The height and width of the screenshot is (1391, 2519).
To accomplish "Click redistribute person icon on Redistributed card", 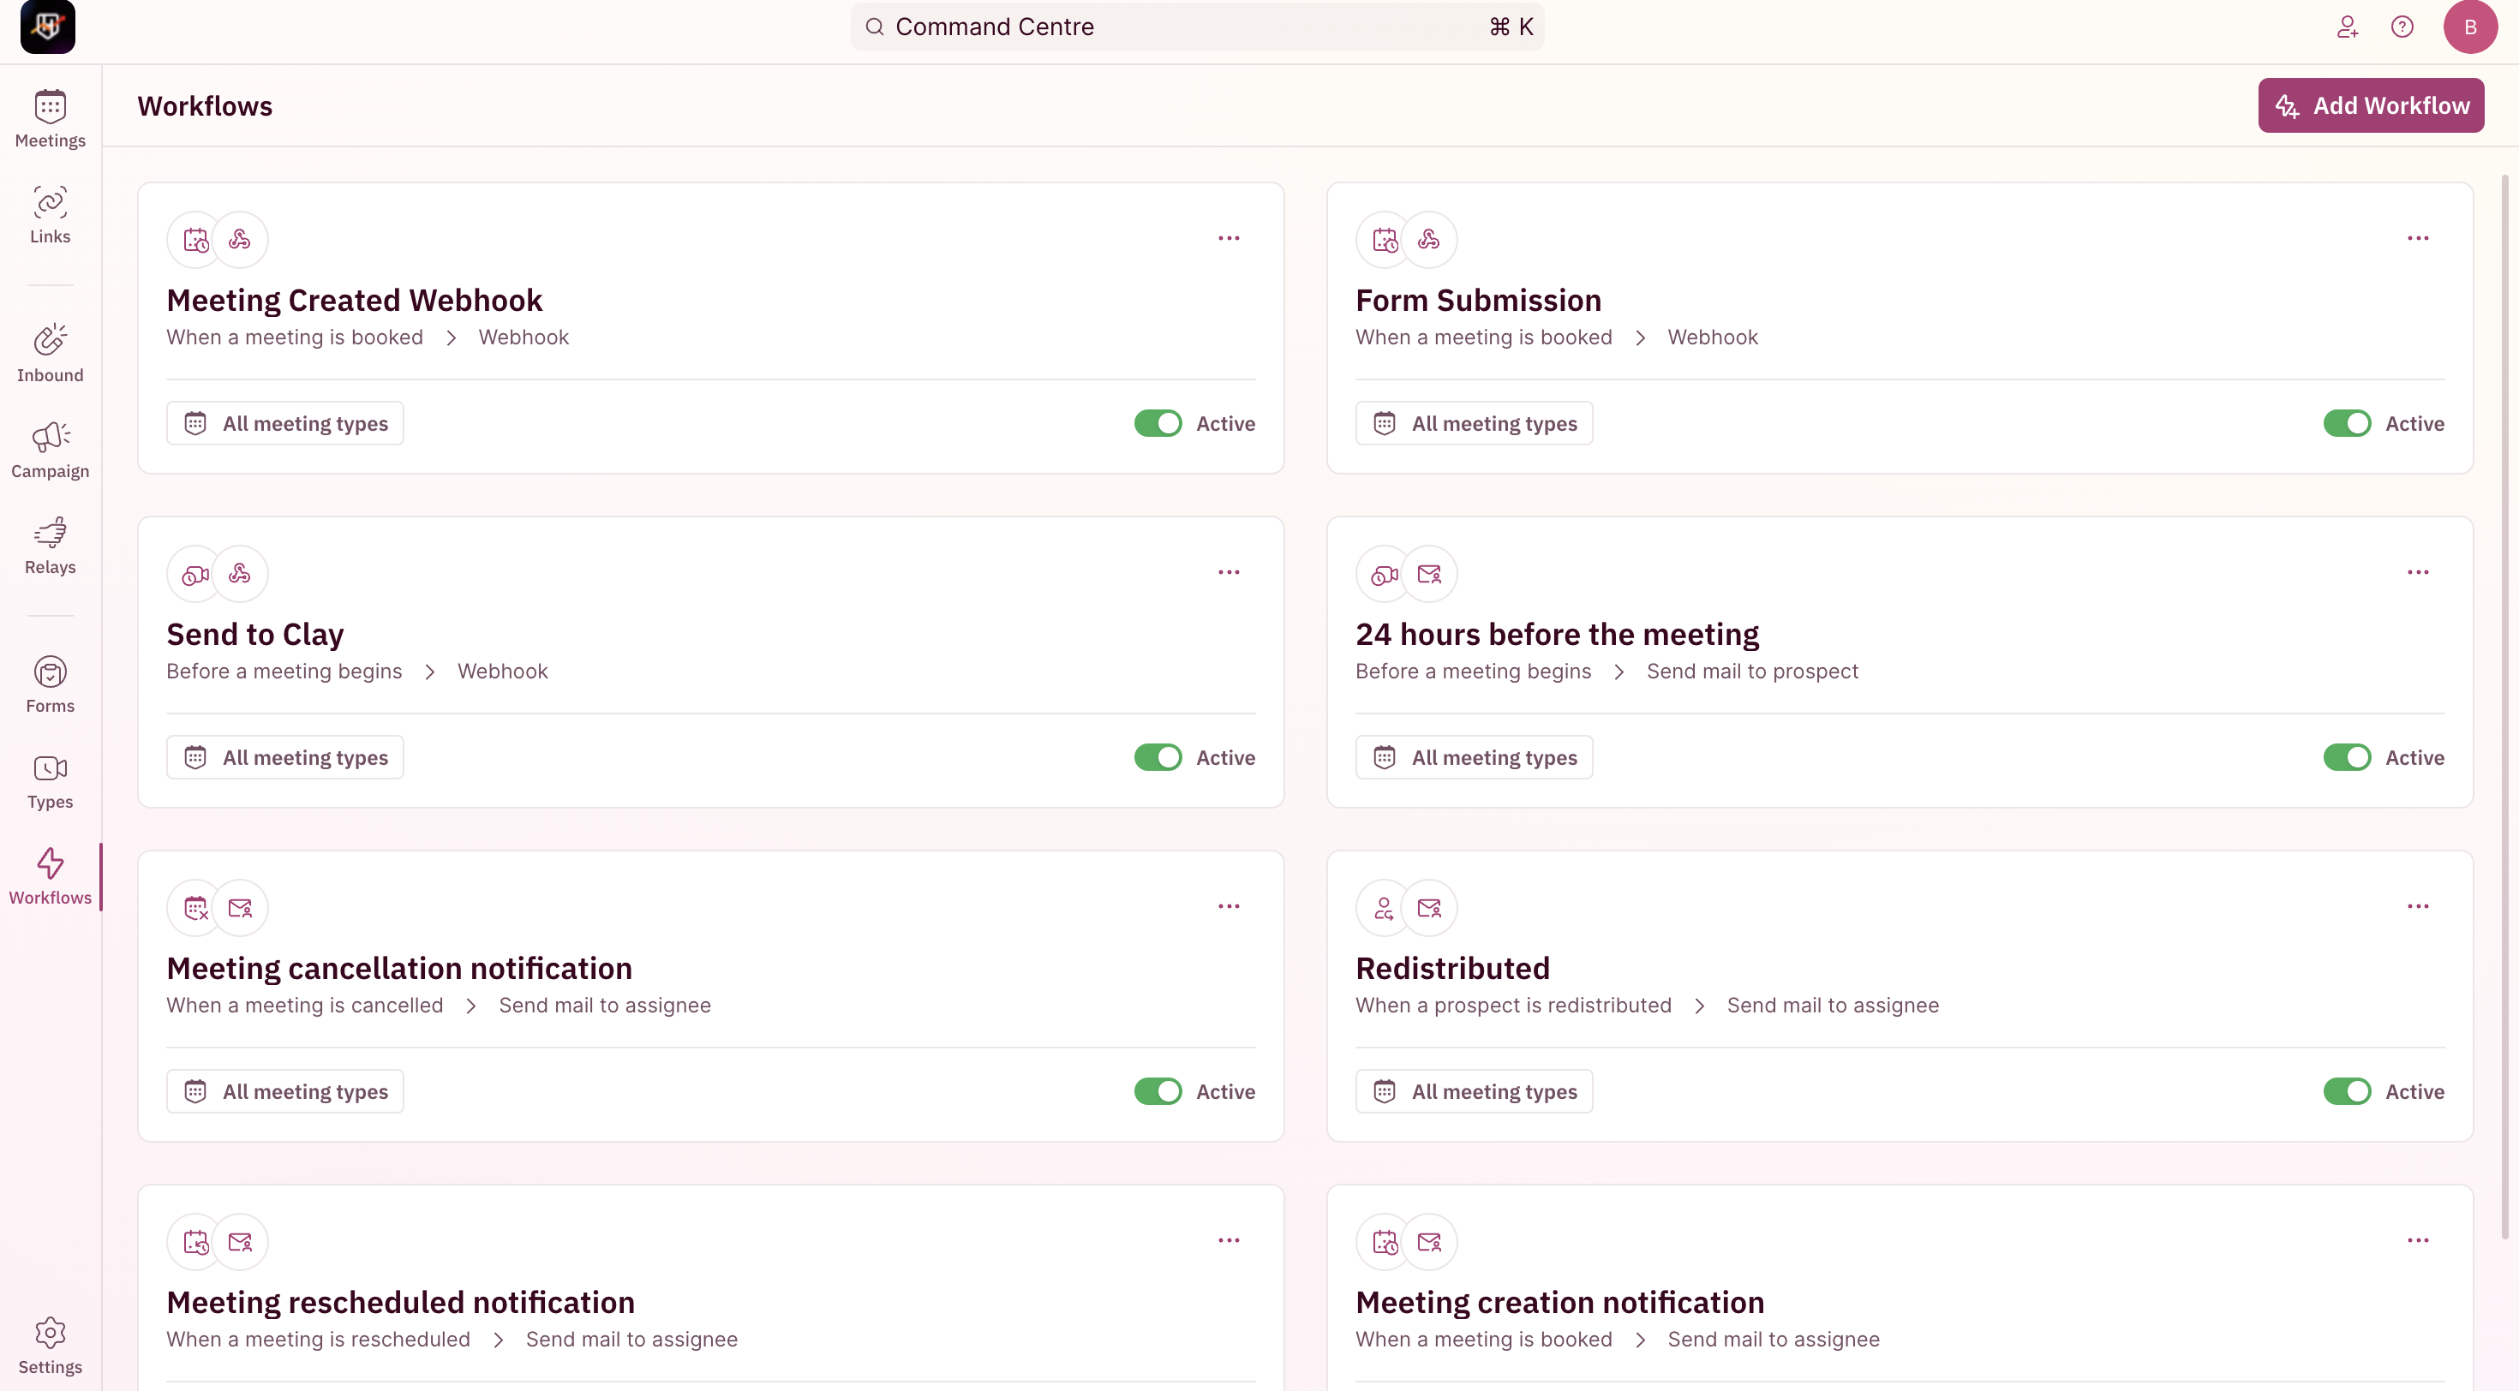I will coord(1385,908).
